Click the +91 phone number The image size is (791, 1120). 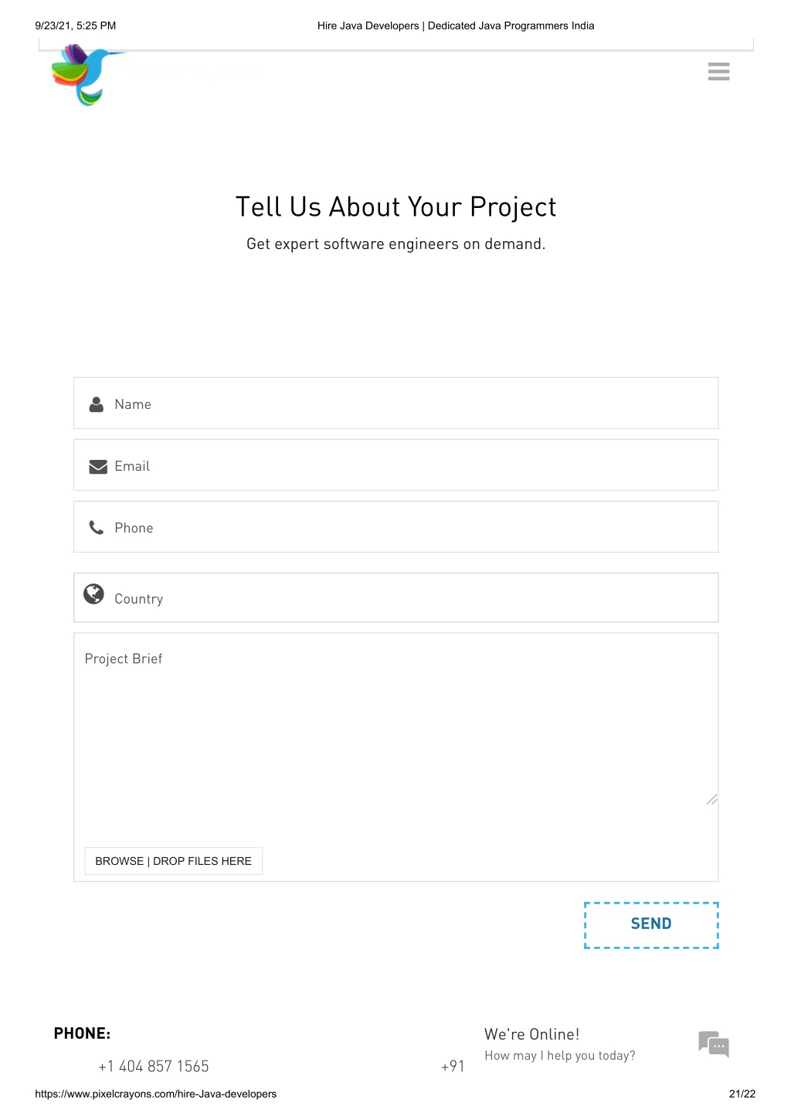click(453, 1066)
